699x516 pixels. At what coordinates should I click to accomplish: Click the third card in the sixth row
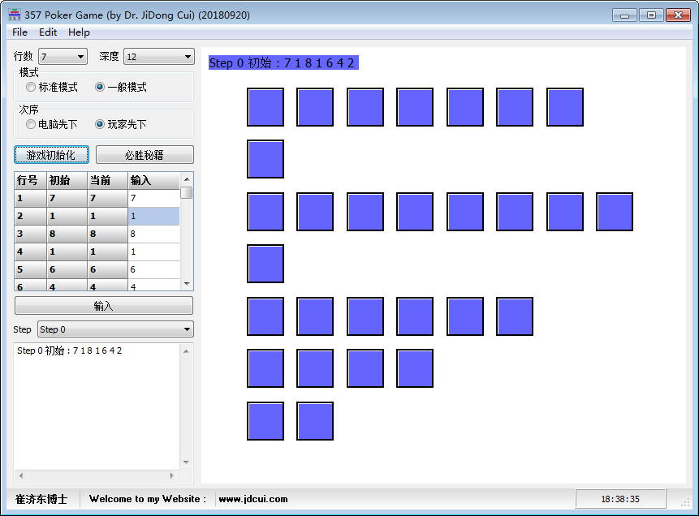(365, 368)
